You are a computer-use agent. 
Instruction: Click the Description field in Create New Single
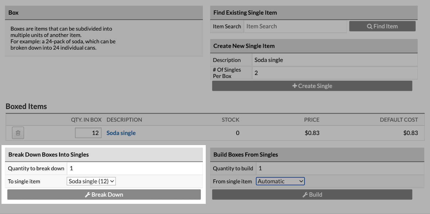click(334, 60)
